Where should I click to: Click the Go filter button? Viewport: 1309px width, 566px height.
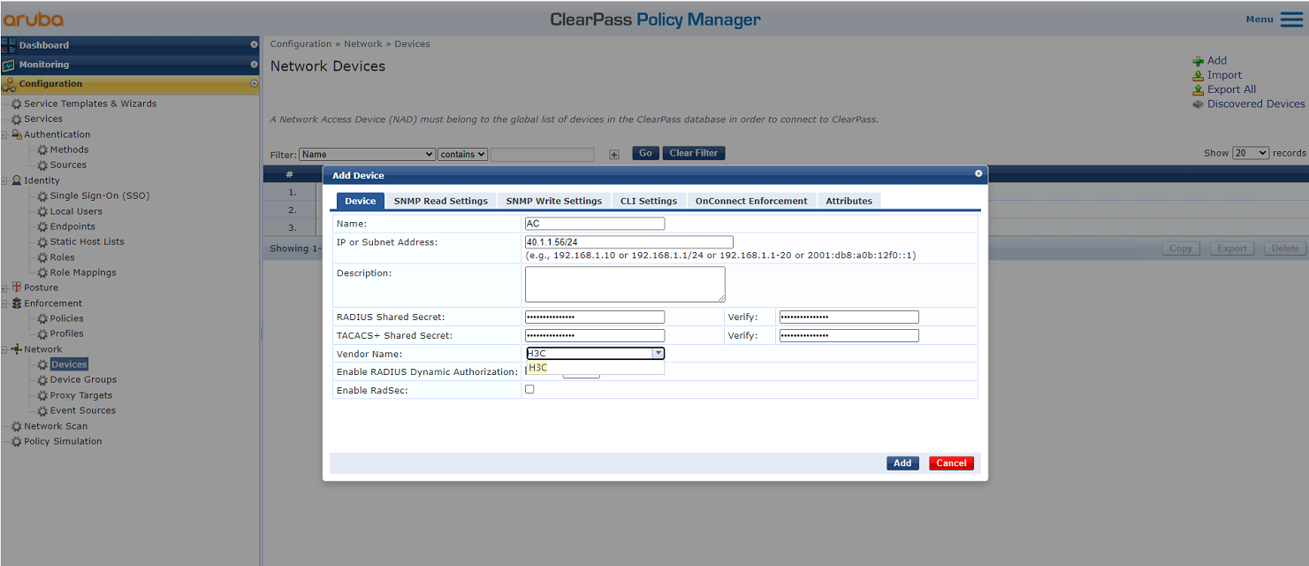645,153
